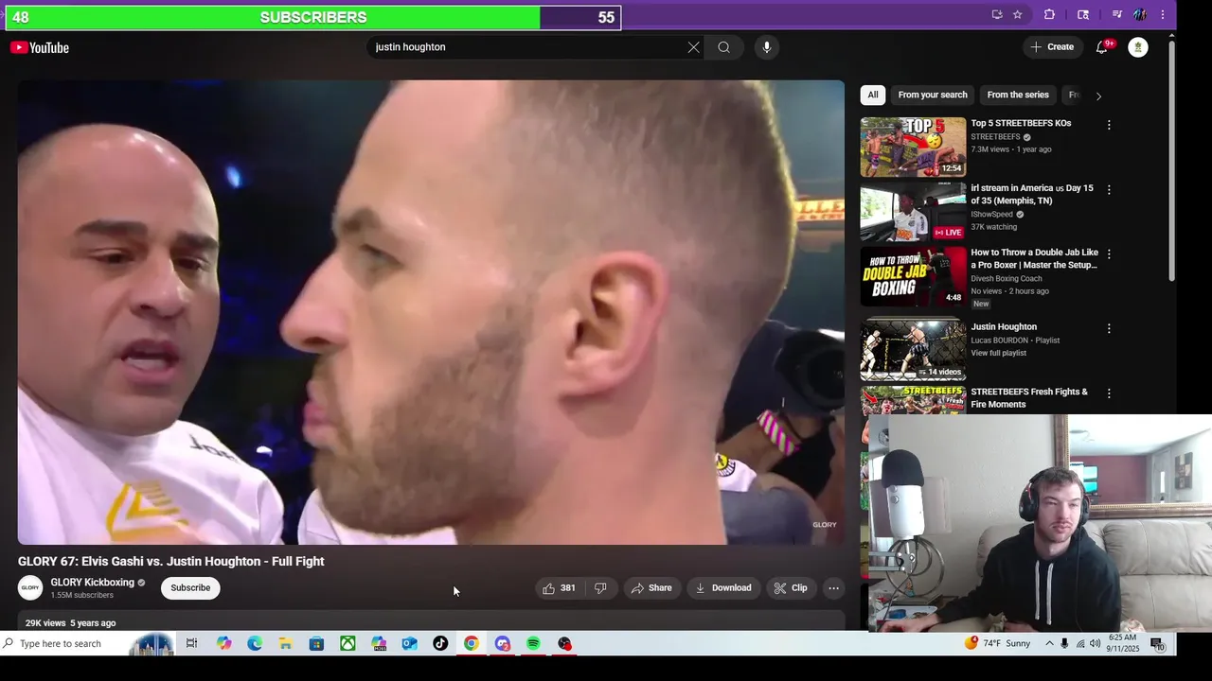Open Spotify from the taskbar

click(533, 644)
